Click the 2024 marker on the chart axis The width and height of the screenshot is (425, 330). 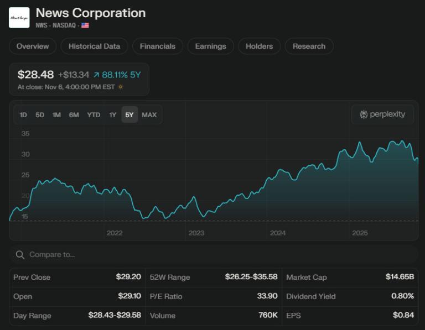(278, 233)
